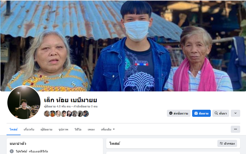Open the cover photo
Viewport: 246px width, 154px height.
[x=123, y=46]
